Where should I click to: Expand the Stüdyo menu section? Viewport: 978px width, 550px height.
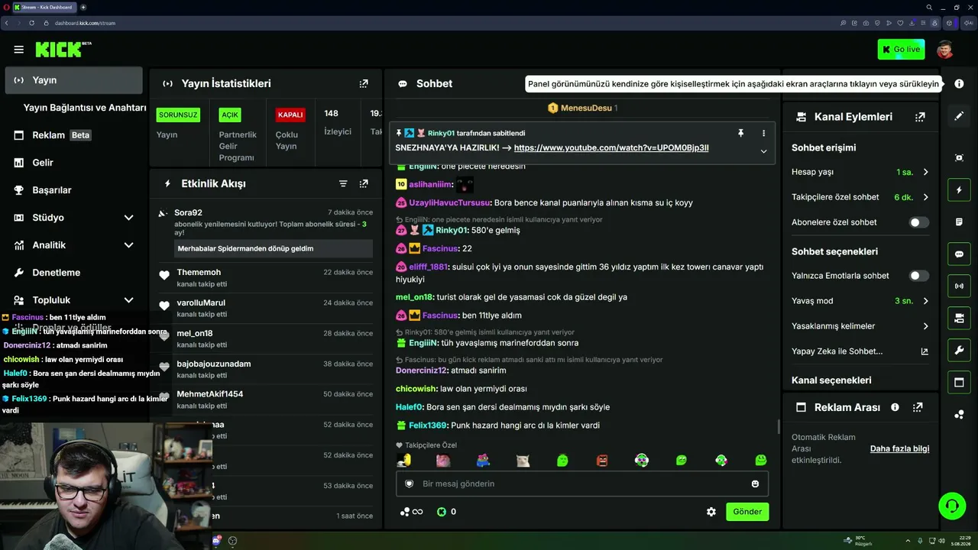[x=128, y=218]
